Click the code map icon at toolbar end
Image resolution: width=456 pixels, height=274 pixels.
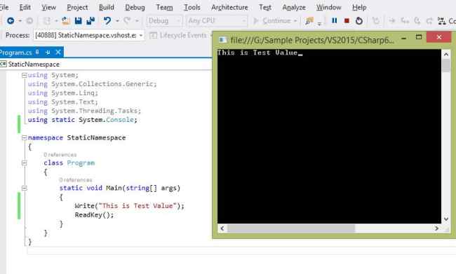(x=442, y=21)
